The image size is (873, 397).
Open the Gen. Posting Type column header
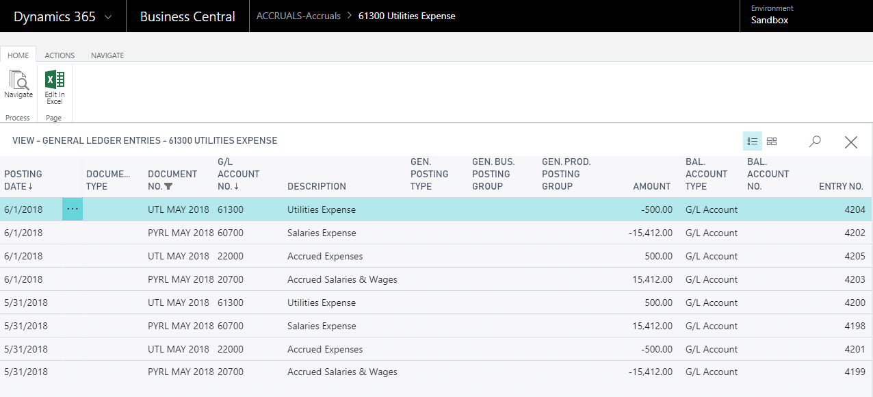coord(429,174)
